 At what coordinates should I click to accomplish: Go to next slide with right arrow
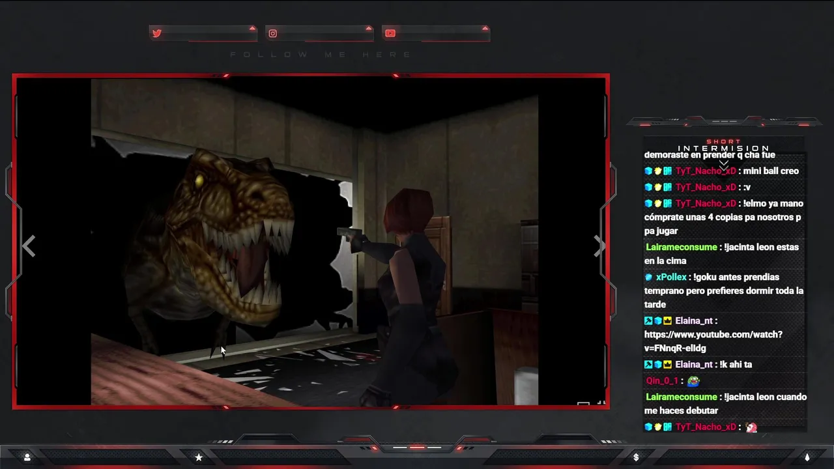pyautogui.click(x=599, y=246)
